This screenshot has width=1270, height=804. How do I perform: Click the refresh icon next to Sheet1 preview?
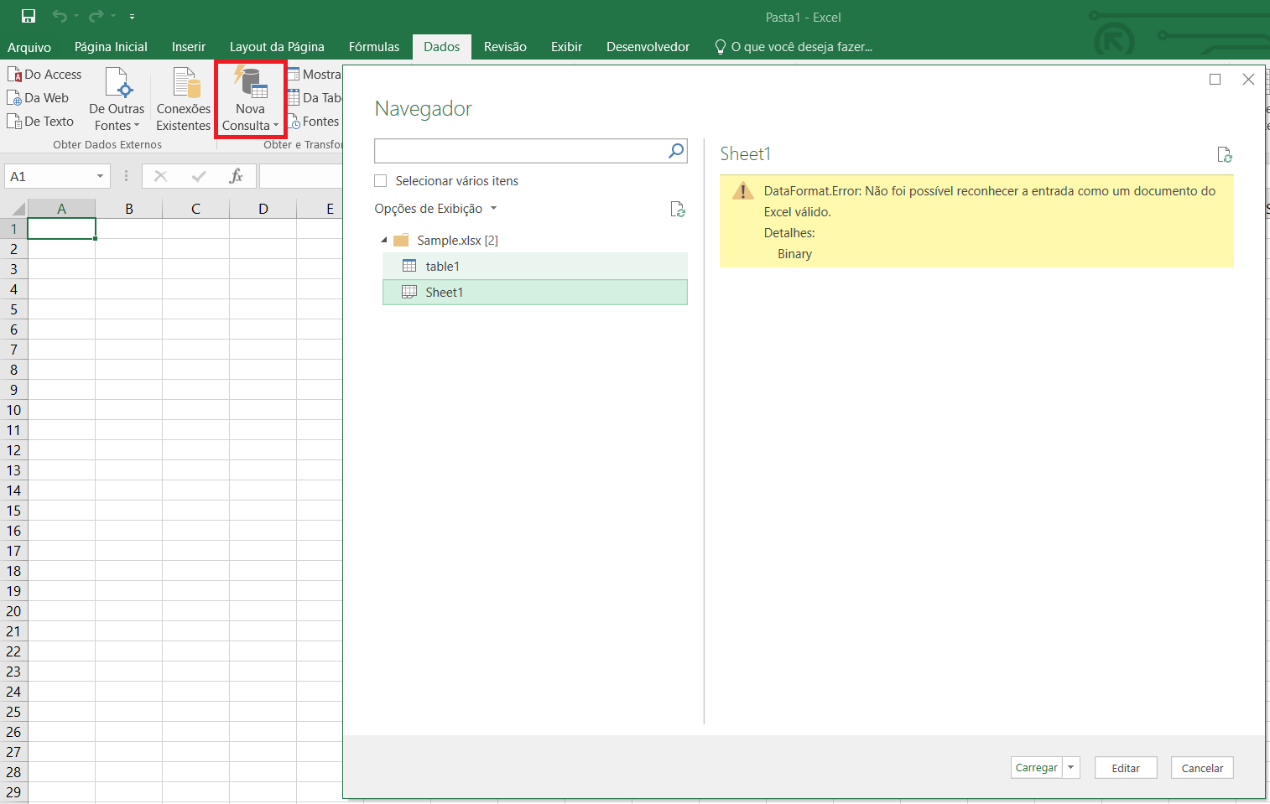point(1225,155)
